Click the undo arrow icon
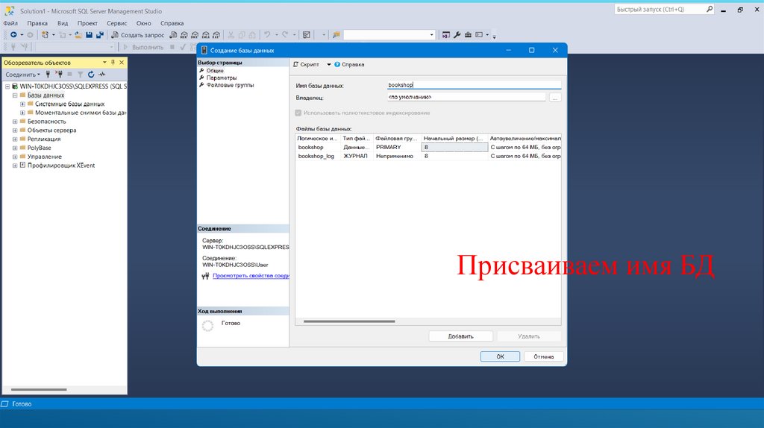The height and width of the screenshot is (428, 764). coord(267,35)
